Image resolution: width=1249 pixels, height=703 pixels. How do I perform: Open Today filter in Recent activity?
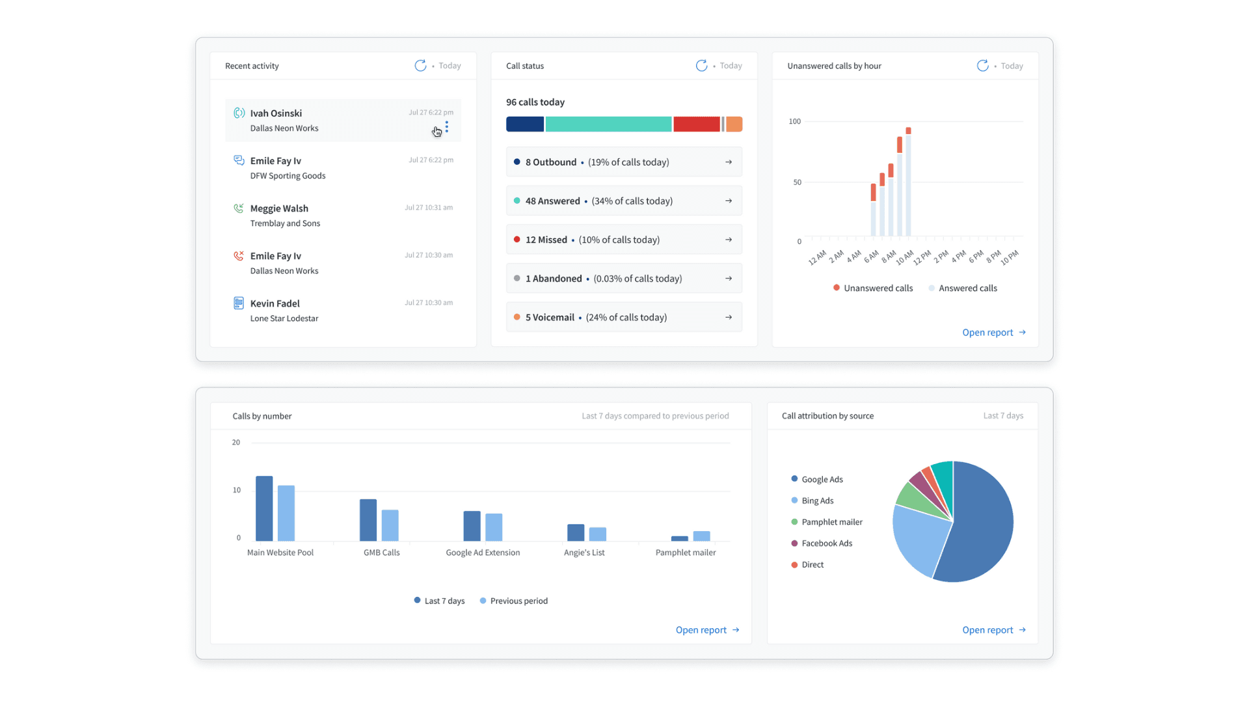[450, 66]
